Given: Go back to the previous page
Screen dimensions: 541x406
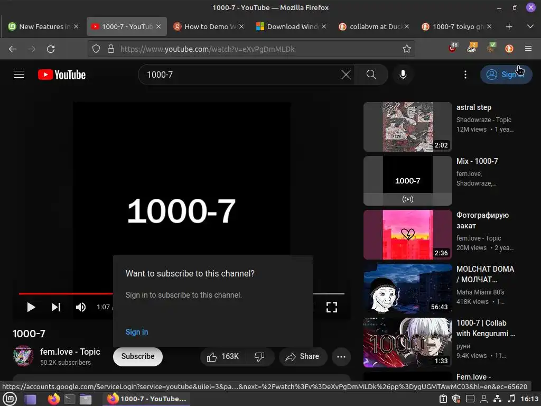Looking at the screenshot, I should (13, 49).
